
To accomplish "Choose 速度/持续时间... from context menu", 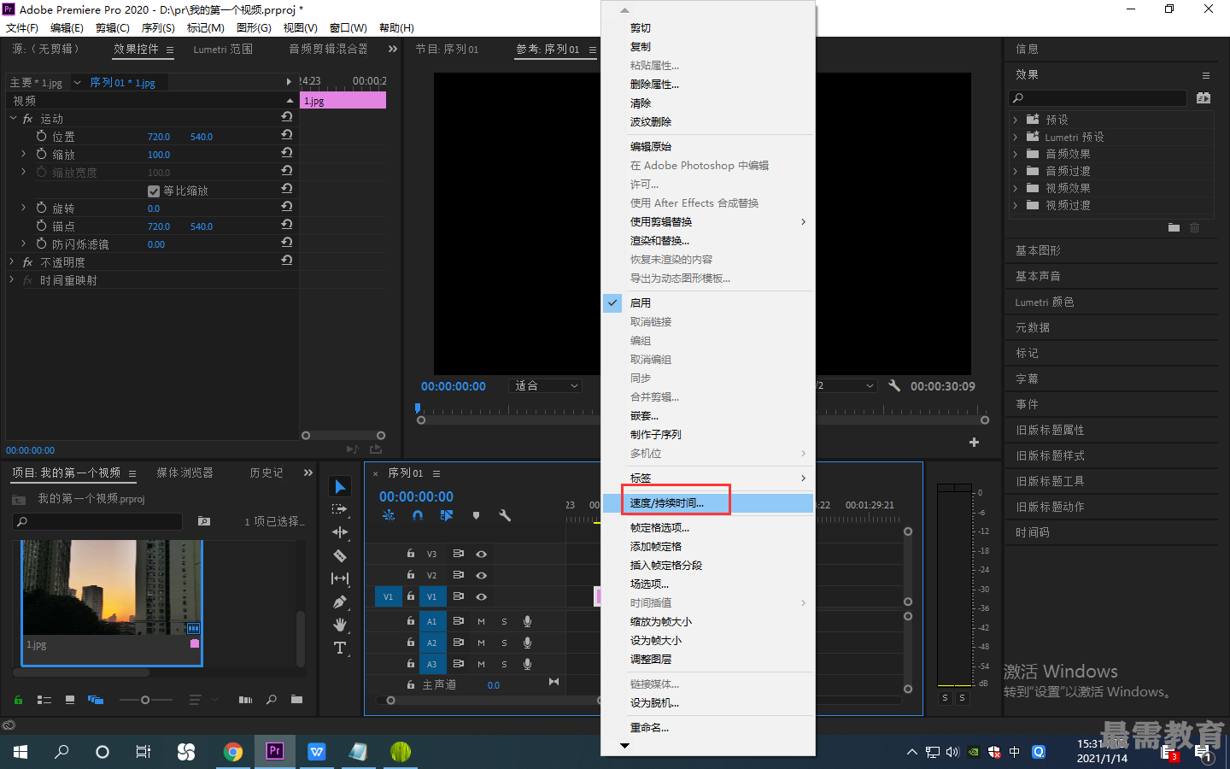I will [708, 503].
